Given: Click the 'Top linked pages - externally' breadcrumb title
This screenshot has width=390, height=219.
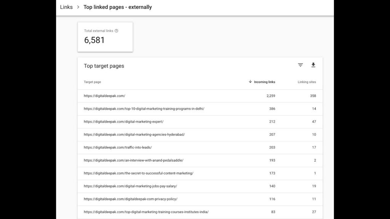Looking at the screenshot, I should (x=118, y=7).
